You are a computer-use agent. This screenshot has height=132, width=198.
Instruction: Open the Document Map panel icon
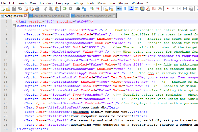tap(142, 9)
